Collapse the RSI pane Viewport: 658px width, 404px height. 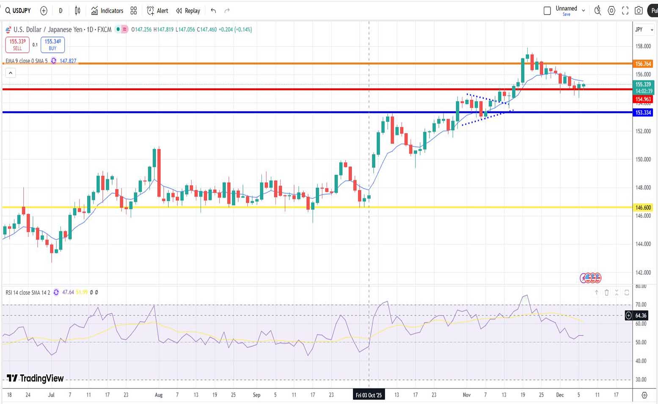tap(617, 292)
